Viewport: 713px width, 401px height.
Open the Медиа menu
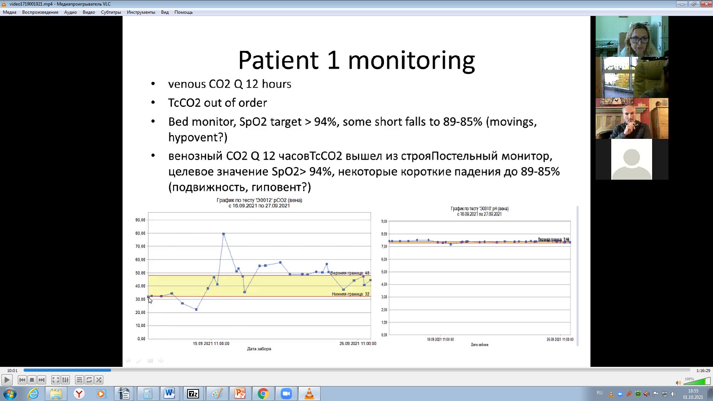coord(10,12)
